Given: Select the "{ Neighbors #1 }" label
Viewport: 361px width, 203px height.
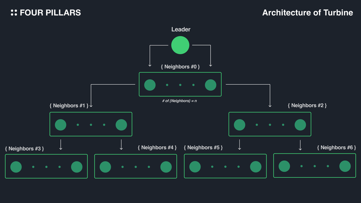Looking at the screenshot, I should tap(69, 106).
